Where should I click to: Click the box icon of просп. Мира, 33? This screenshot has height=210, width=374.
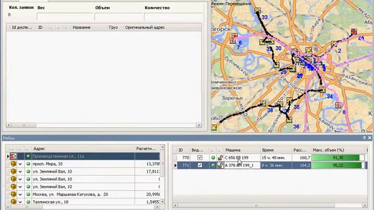point(13,164)
